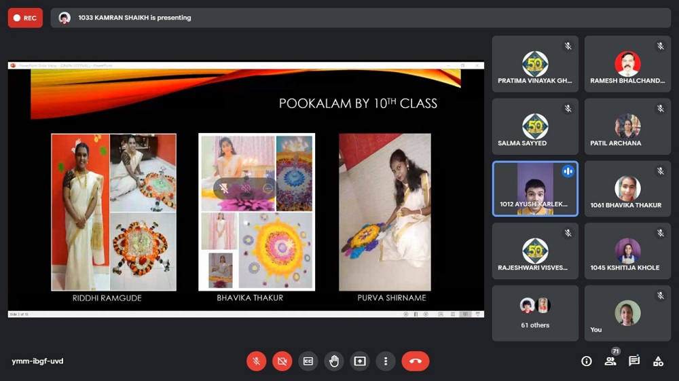Expand the 61 others participant tile
This screenshot has width=679, height=381.
535,313
